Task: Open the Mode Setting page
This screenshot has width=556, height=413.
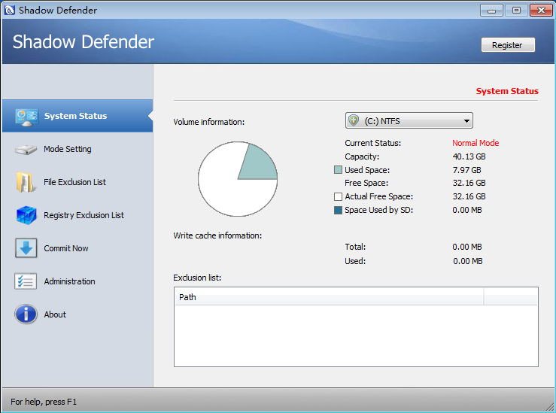Action: (68, 150)
